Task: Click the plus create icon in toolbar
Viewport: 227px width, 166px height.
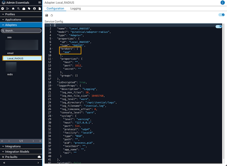Action: click(x=3, y=9)
